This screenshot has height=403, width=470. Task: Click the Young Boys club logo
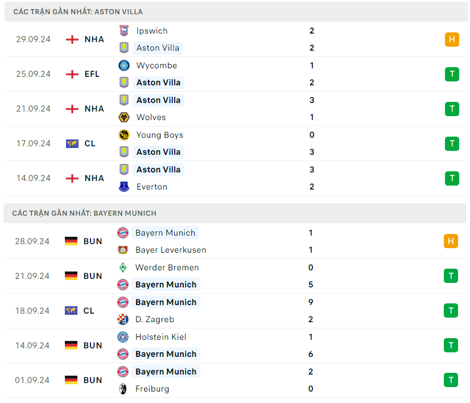123,135
